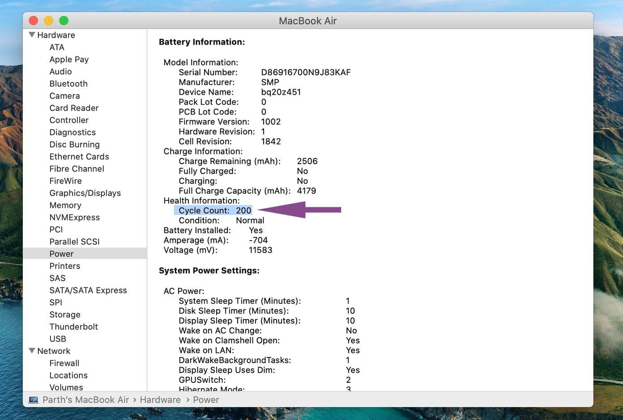623x420 pixels.
Task: Click the AC Power label
Action: pos(184,291)
